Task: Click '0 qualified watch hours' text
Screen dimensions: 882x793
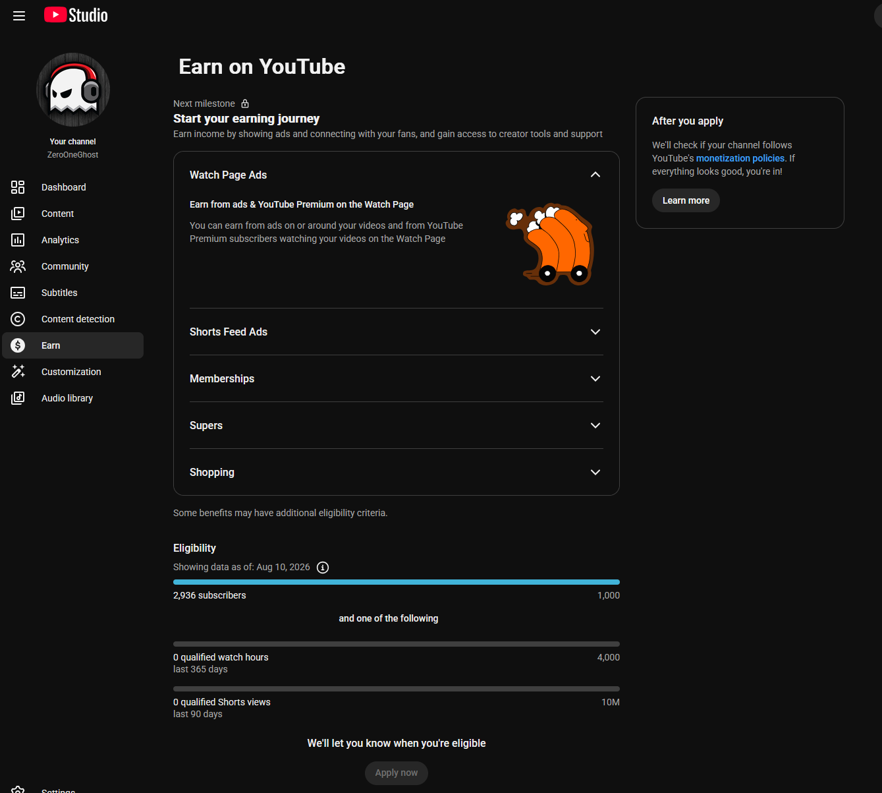Action: 221,657
